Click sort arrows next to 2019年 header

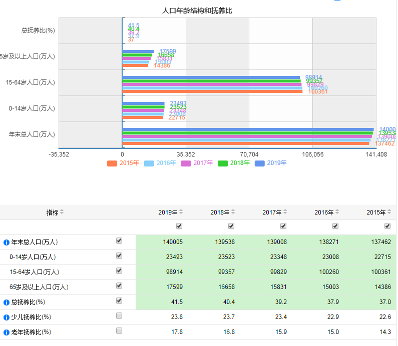click(181, 212)
